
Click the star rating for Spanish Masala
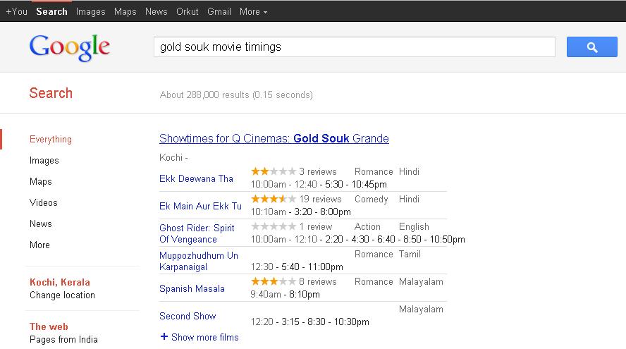(274, 281)
